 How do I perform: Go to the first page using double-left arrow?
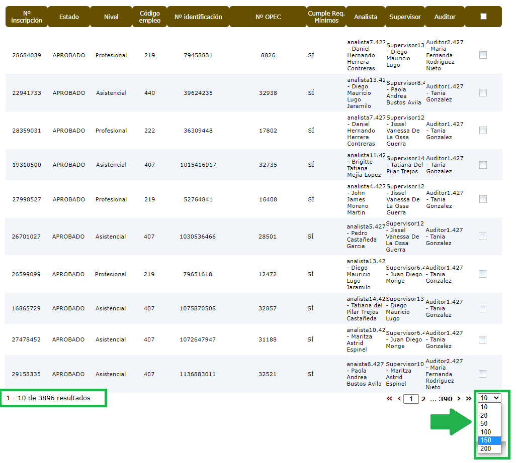click(x=389, y=399)
